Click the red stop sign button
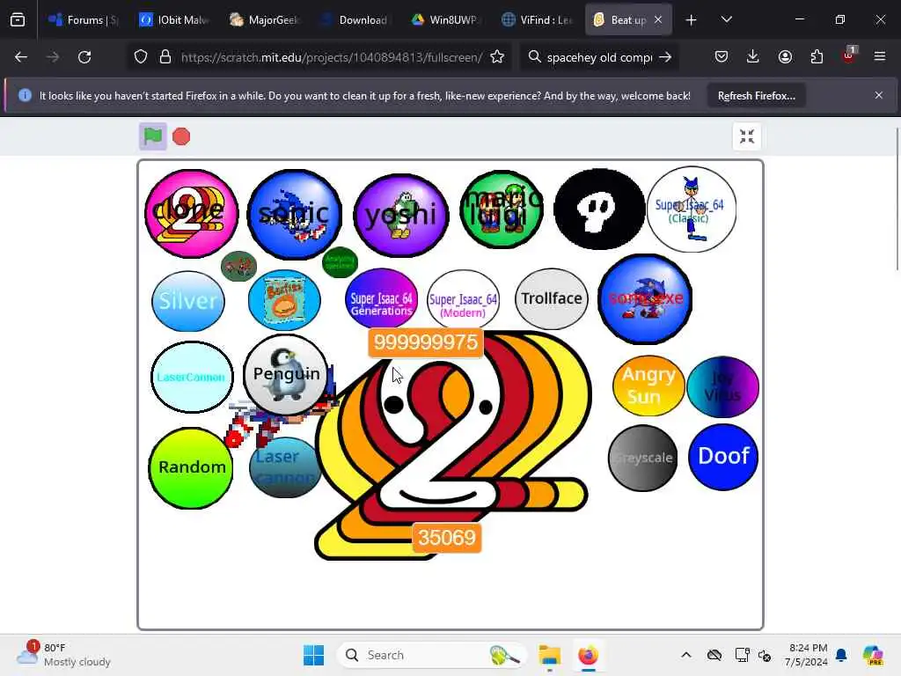 181,136
